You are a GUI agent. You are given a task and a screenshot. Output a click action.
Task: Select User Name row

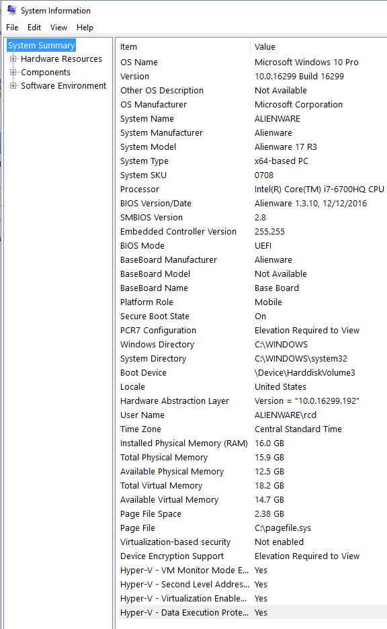pyautogui.click(x=251, y=415)
